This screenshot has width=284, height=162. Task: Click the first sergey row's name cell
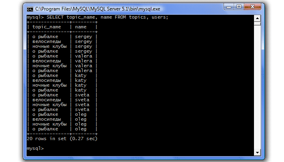pos(84,36)
